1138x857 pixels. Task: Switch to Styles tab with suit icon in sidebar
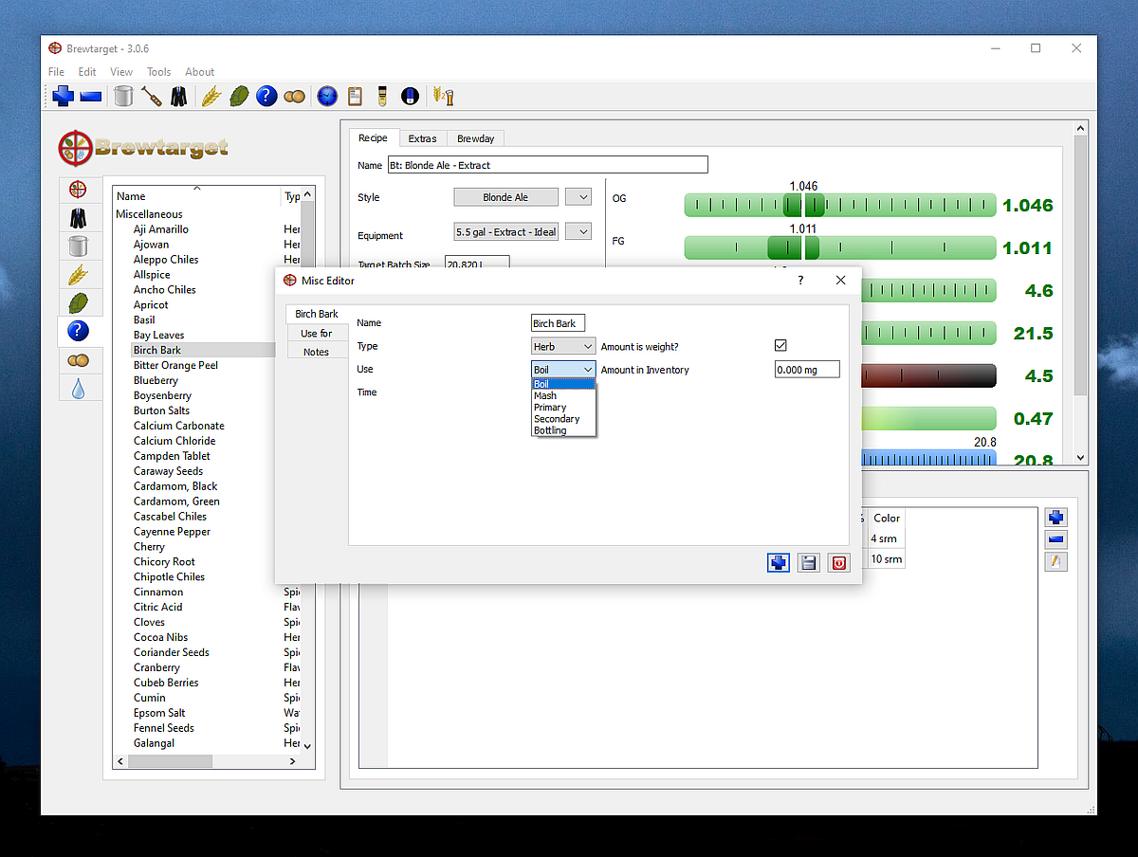[x=78, y=218]
